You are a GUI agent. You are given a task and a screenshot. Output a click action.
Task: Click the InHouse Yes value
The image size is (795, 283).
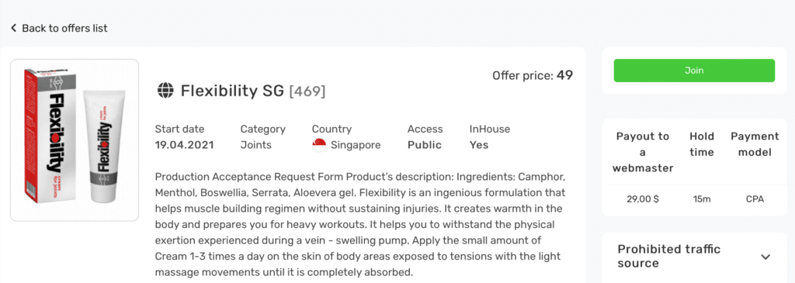[x=478, y=145]
